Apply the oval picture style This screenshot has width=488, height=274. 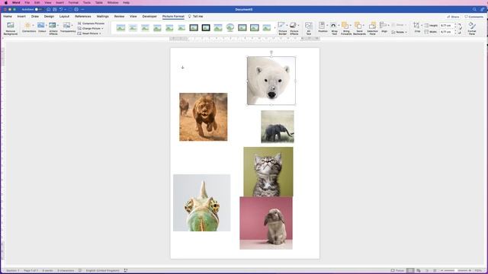tap(230, 28)
